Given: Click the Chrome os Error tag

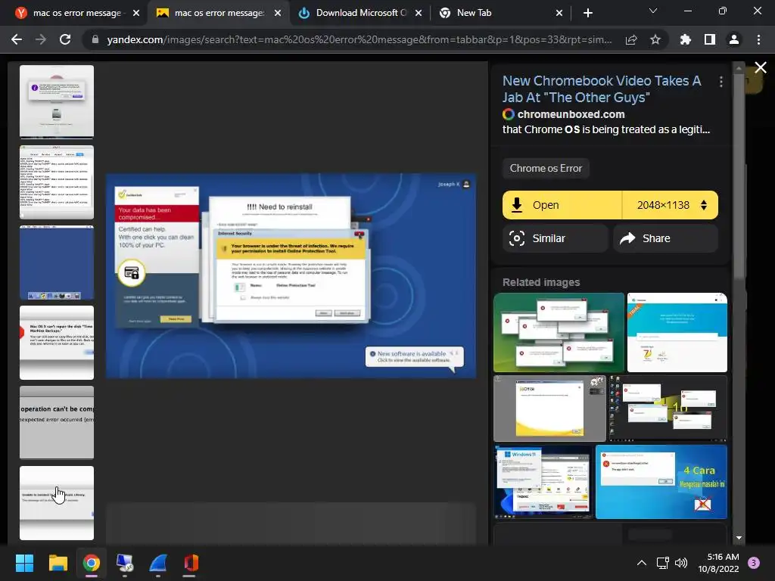Looking at the screenshot, I should pyautogui.click(x=546, y=168).
